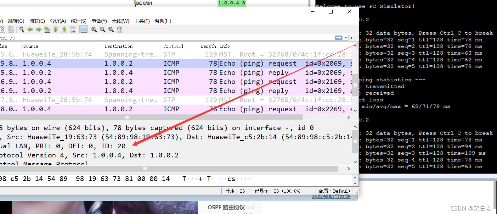Select the Echo reply packet with id=0x2169
Image resolution: width=497 pixels, height=214 pixels.
click(176, 91)
